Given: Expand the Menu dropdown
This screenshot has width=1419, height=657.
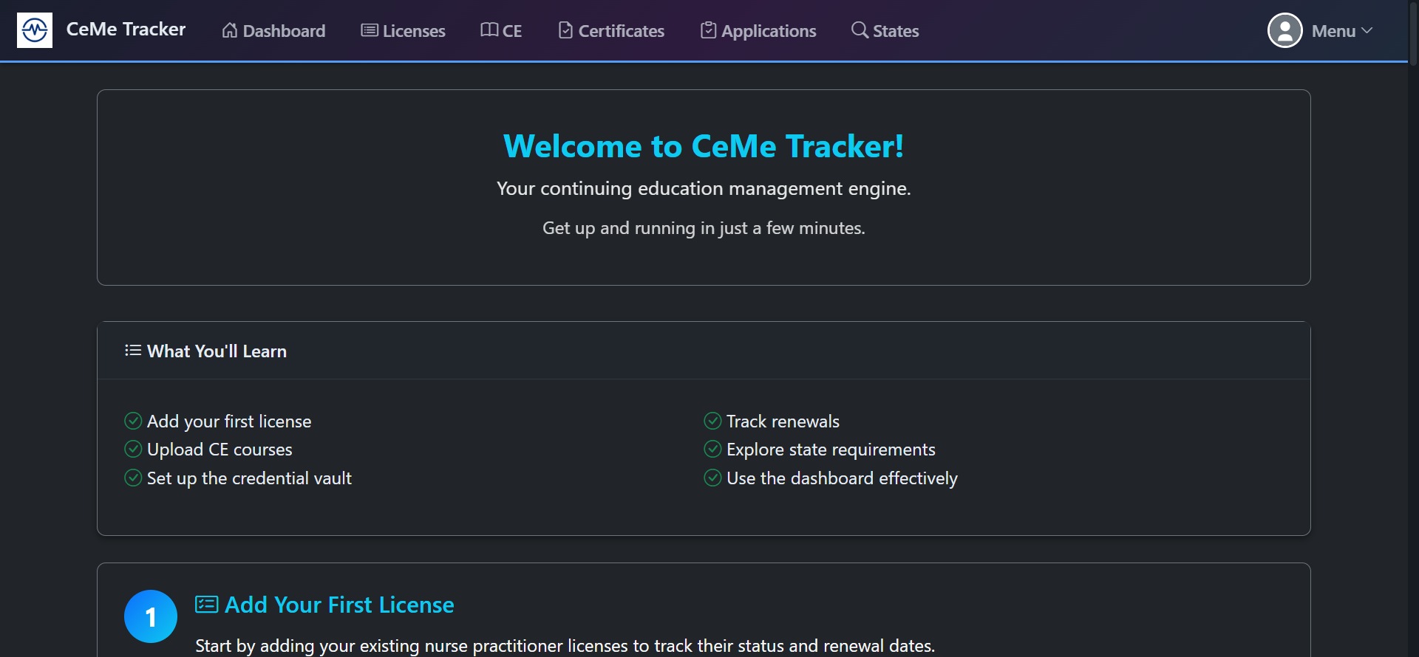Looking at the screenshot, I should [x=1342, y=31].
